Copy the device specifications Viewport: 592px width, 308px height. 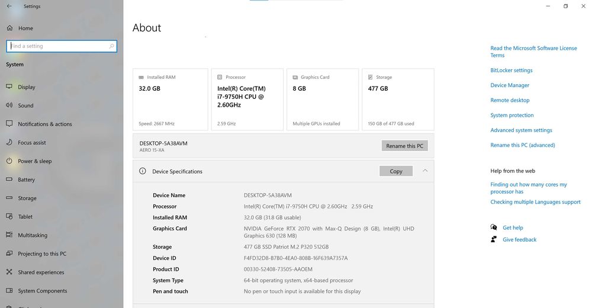pyautogui.click(x=395, y=171)
